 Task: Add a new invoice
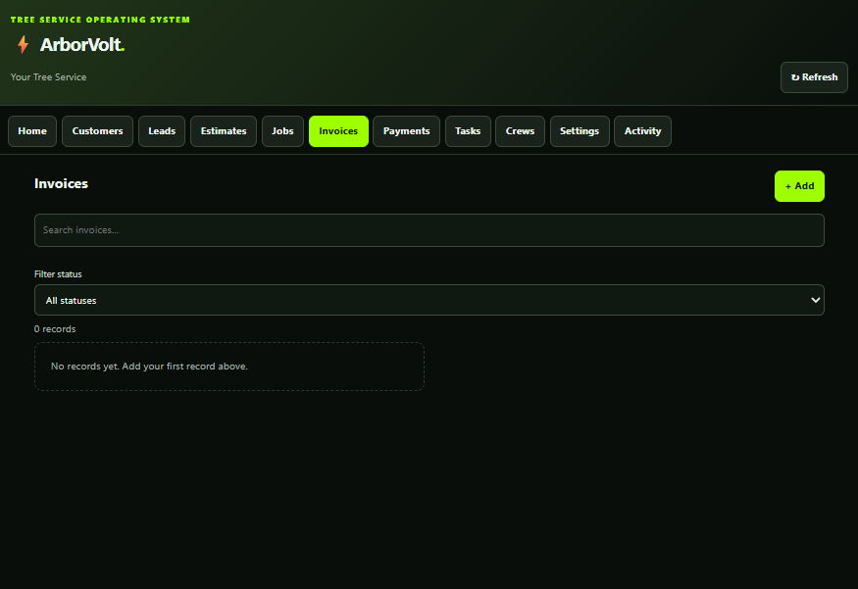[x=799, y=186]
